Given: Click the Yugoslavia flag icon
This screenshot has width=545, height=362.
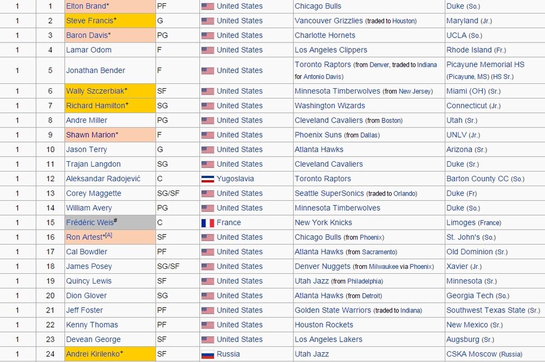Looking at the screenshot, I should coord(208,179).
